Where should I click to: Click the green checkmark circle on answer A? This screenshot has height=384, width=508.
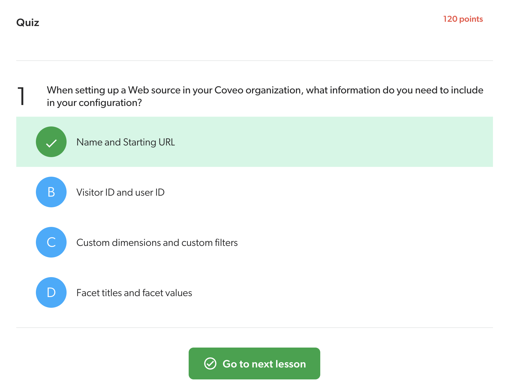pos(51,142)
